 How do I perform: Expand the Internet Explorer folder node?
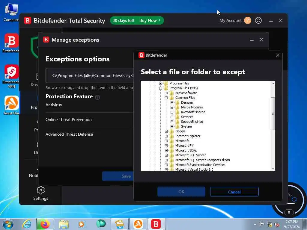(166, 136)
